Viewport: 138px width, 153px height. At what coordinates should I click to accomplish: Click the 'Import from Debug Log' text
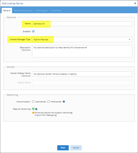point(46,115)
